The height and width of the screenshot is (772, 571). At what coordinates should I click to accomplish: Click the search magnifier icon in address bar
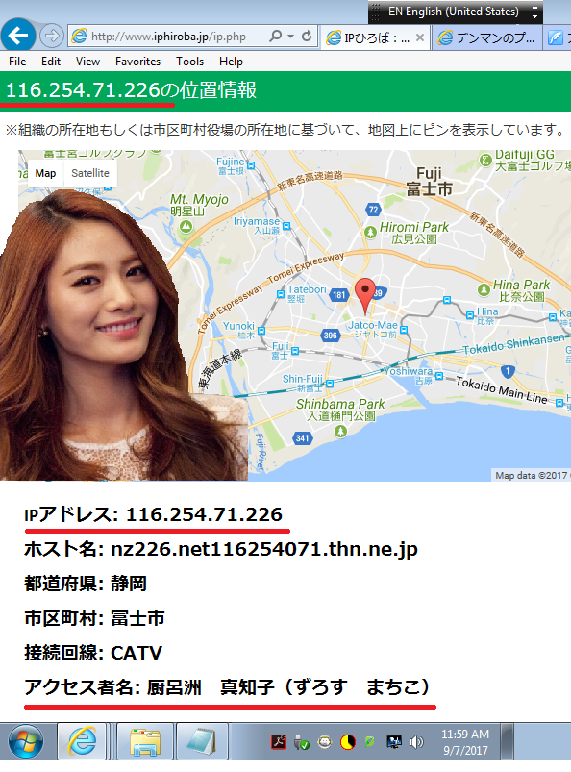[276, 36]
